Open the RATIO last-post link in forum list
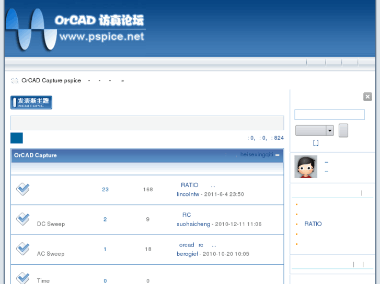The height and width of the screenshot is (284, 380). (x=198, y=185)
